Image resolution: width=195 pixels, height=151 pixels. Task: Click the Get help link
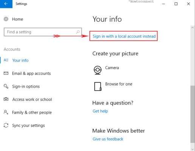click(x=100, y=111)
